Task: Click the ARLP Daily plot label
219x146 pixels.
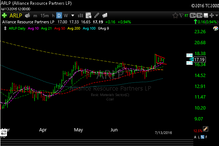Action: pyautogui.click(x=17, y=28)
